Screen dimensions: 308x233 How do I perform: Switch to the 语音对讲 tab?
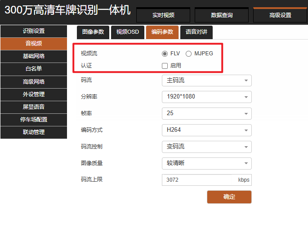coord(196,32)
